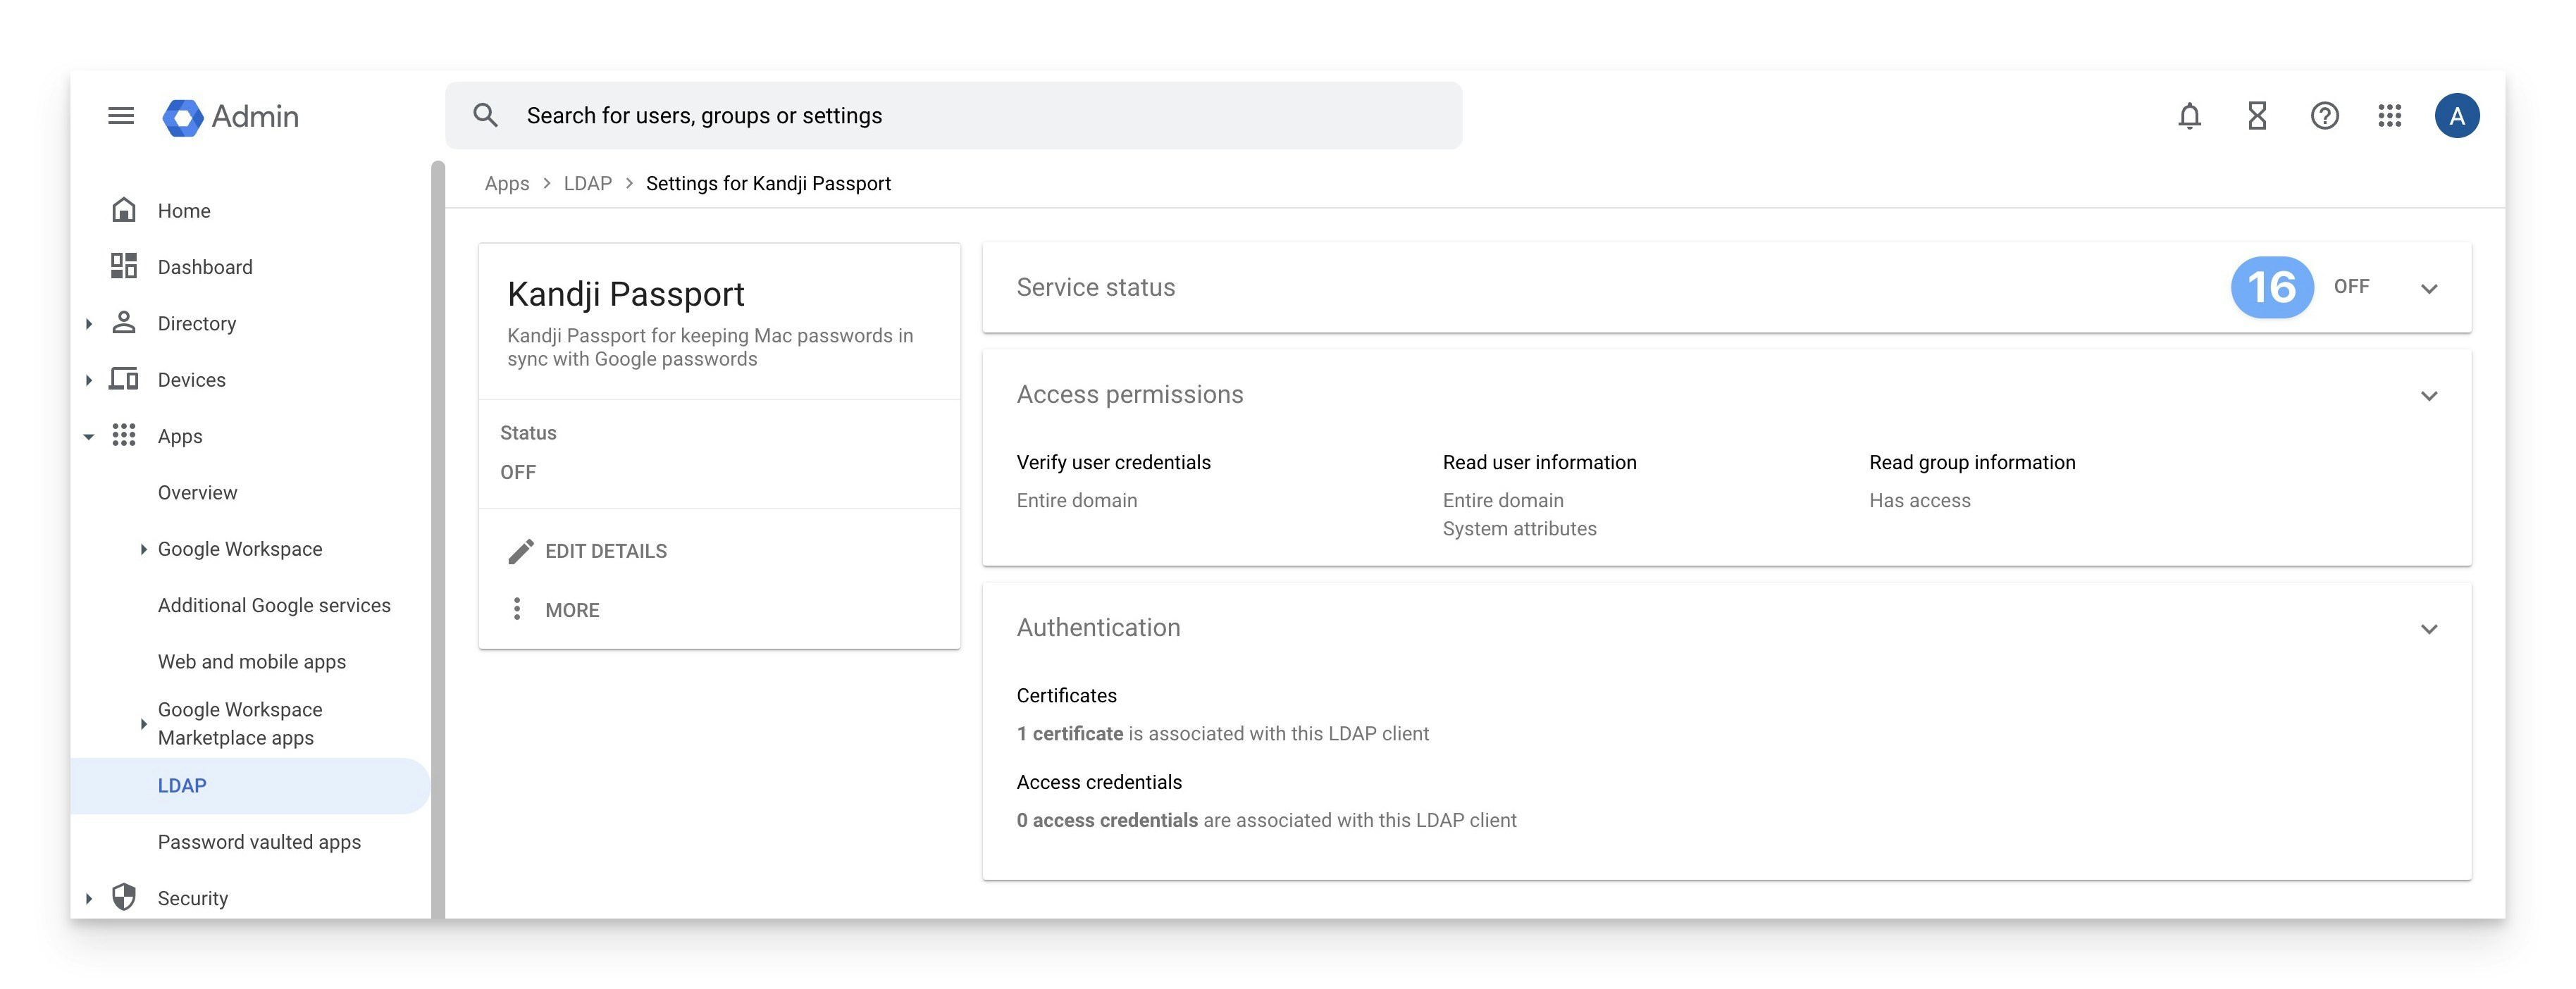Expand the Service status section

2428,289
